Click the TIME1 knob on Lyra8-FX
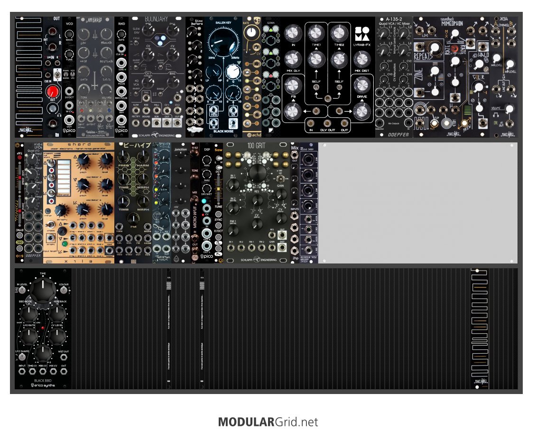537x432 pixels. coord(316,33)
